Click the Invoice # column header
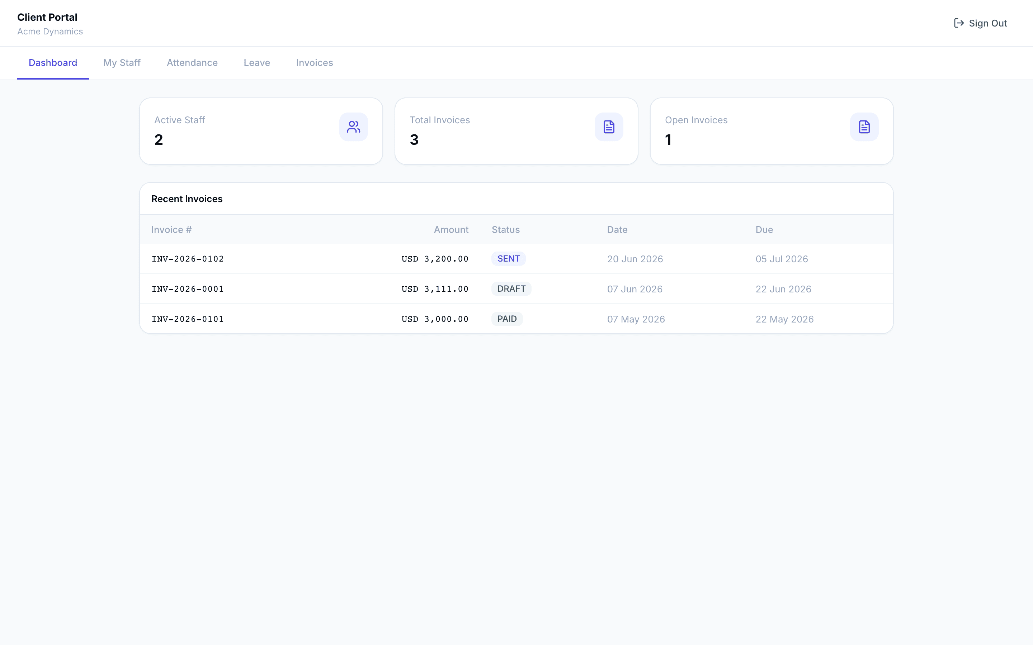Viewport: 1033px width, 645px height. 171,229
